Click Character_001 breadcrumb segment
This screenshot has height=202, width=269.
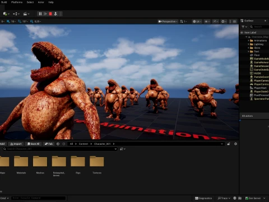pyautogui.click(x=103, y=144)
